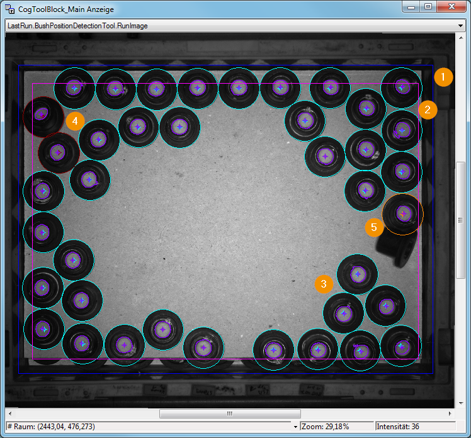Click the Zoom 29,18% status field
Viewport: 471px width, 438px height.
click(337, 427)
